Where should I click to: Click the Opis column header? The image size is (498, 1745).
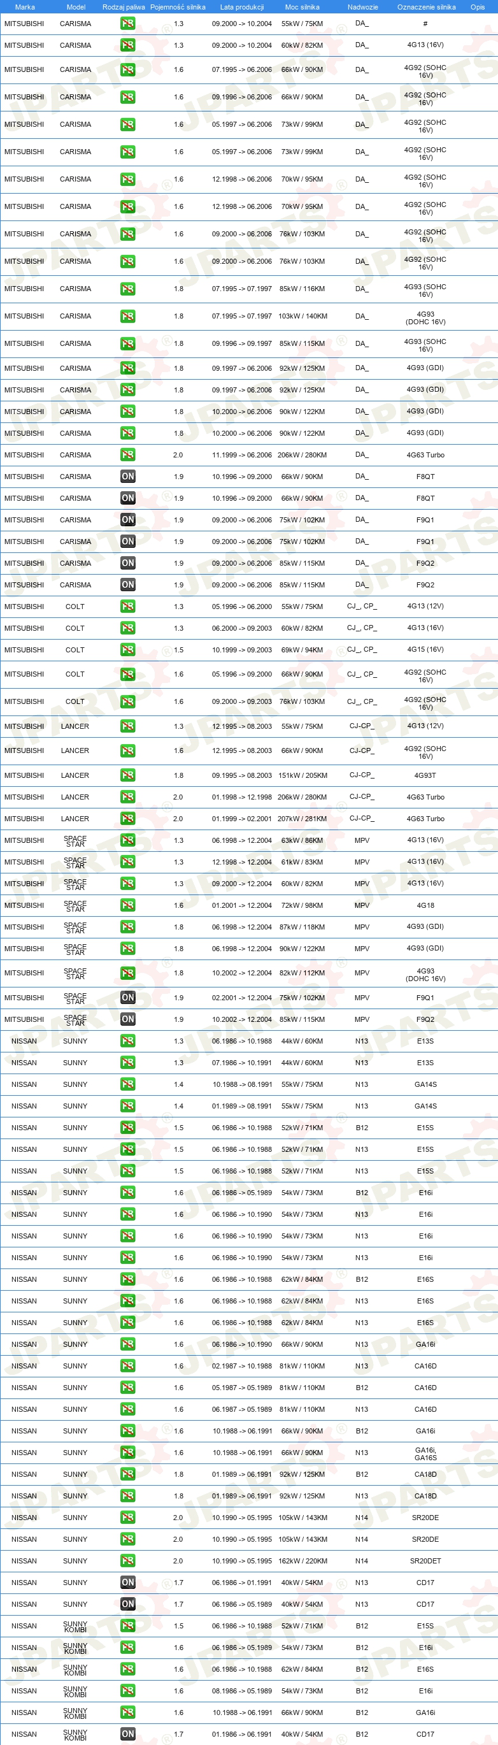[x=478, y=7]
